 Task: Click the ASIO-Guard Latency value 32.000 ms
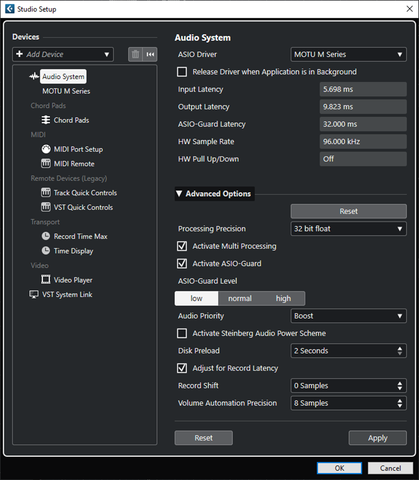click(x=363, y=124)
